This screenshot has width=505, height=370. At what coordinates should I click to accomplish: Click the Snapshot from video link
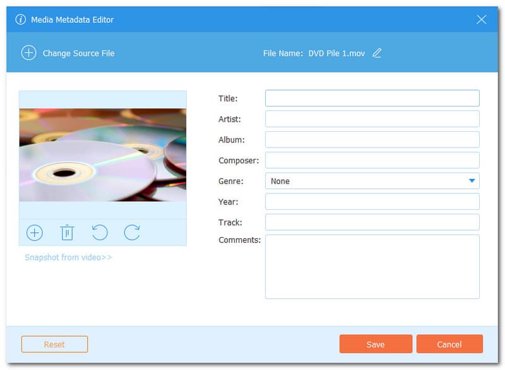pyautogui.click(x=68, y=257)
